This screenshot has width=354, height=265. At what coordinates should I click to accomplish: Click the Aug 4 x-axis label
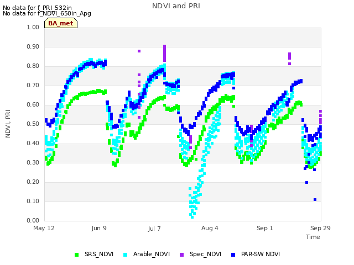pos(210,228)
